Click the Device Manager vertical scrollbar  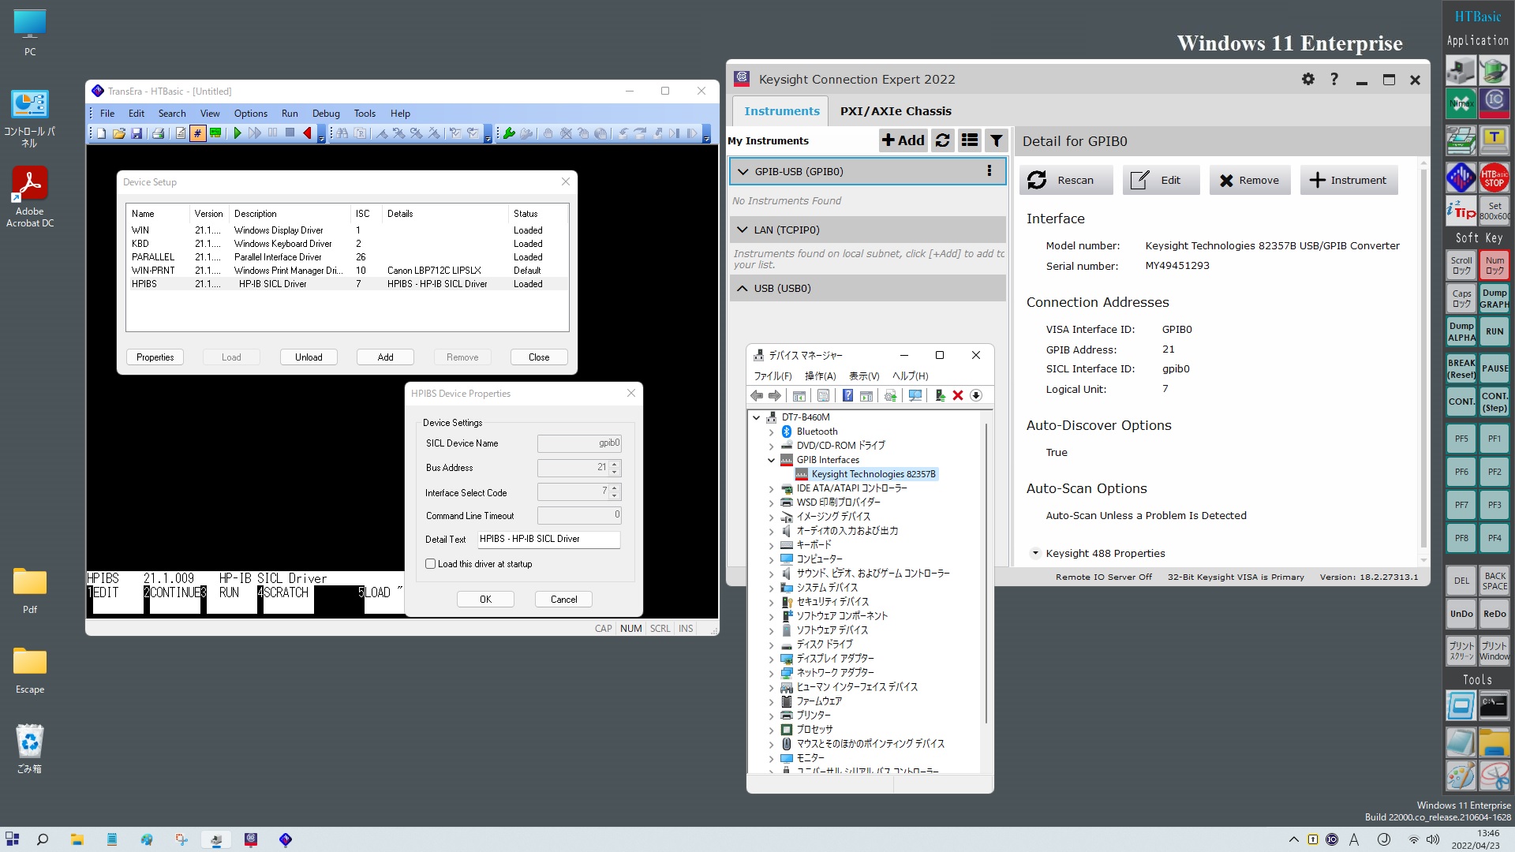tap(986, 572)
